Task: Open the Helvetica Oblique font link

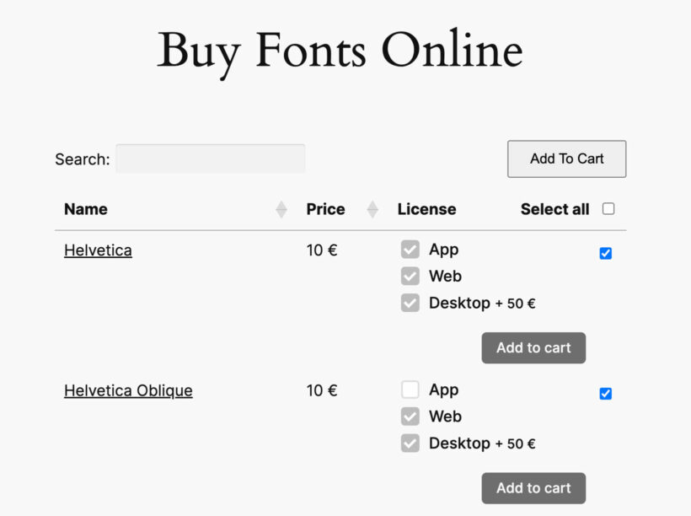Action: [x=128, y=390]
